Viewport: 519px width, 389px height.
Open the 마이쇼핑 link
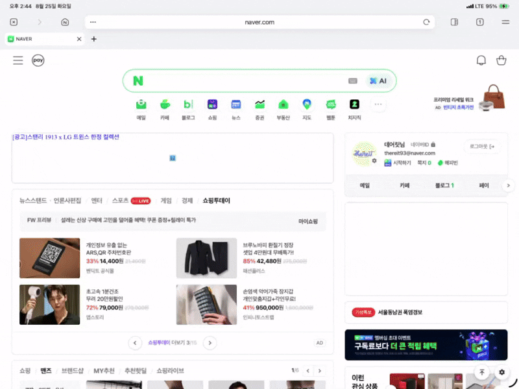click(308, 221)
